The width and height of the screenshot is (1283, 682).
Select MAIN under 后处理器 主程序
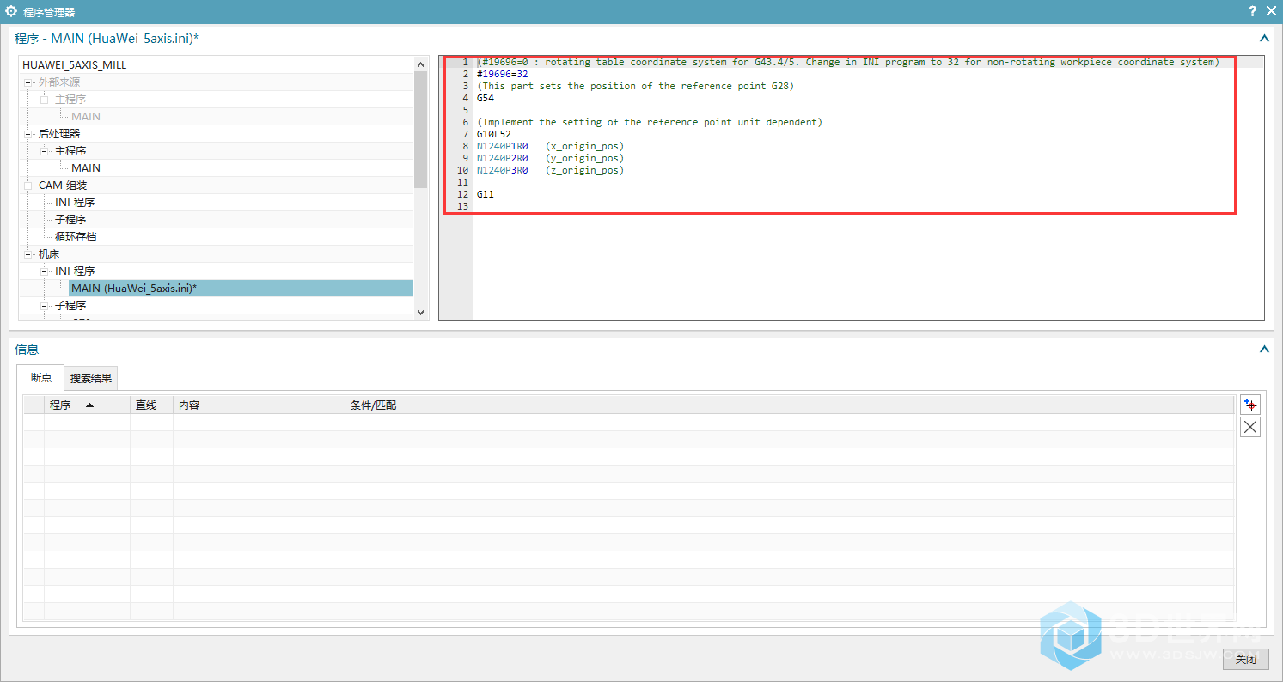[x=86, y=168]
